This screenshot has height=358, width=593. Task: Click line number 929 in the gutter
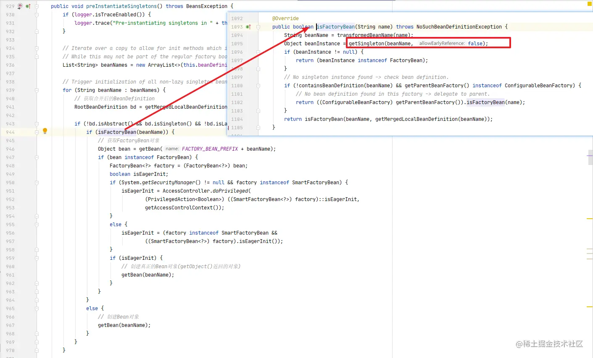[x=10, y=6]
